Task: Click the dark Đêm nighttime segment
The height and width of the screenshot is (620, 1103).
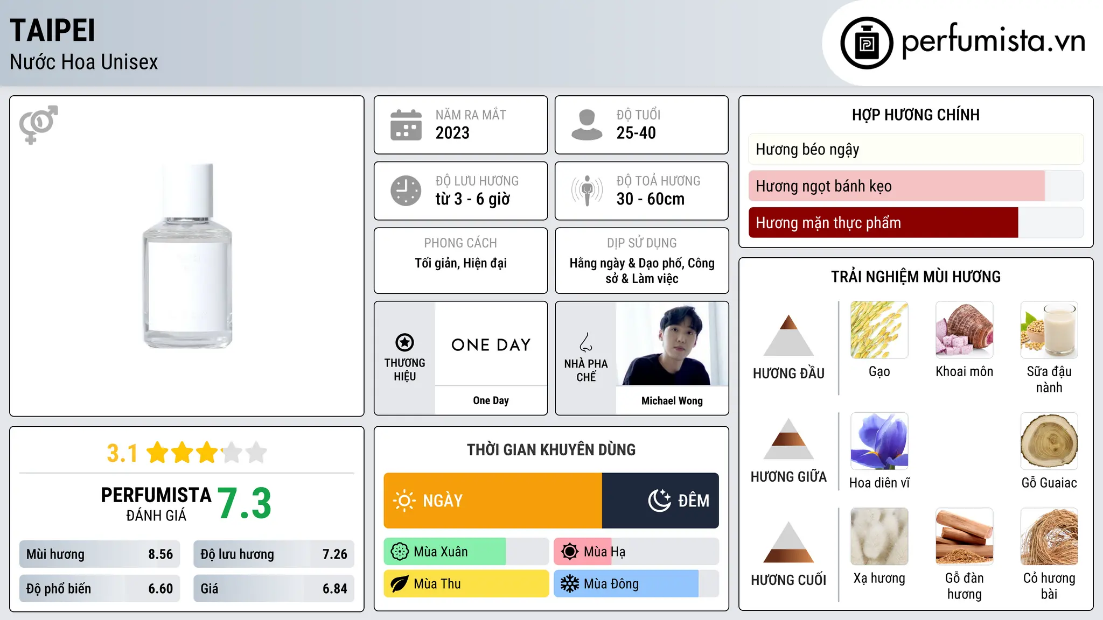Action: [660, 501]
